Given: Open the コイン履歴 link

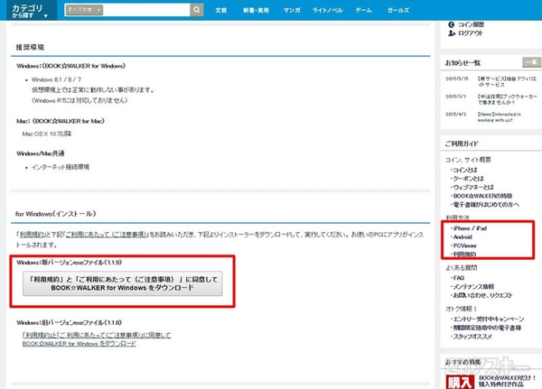Looking at the screenshot, I should coord(471,24).
